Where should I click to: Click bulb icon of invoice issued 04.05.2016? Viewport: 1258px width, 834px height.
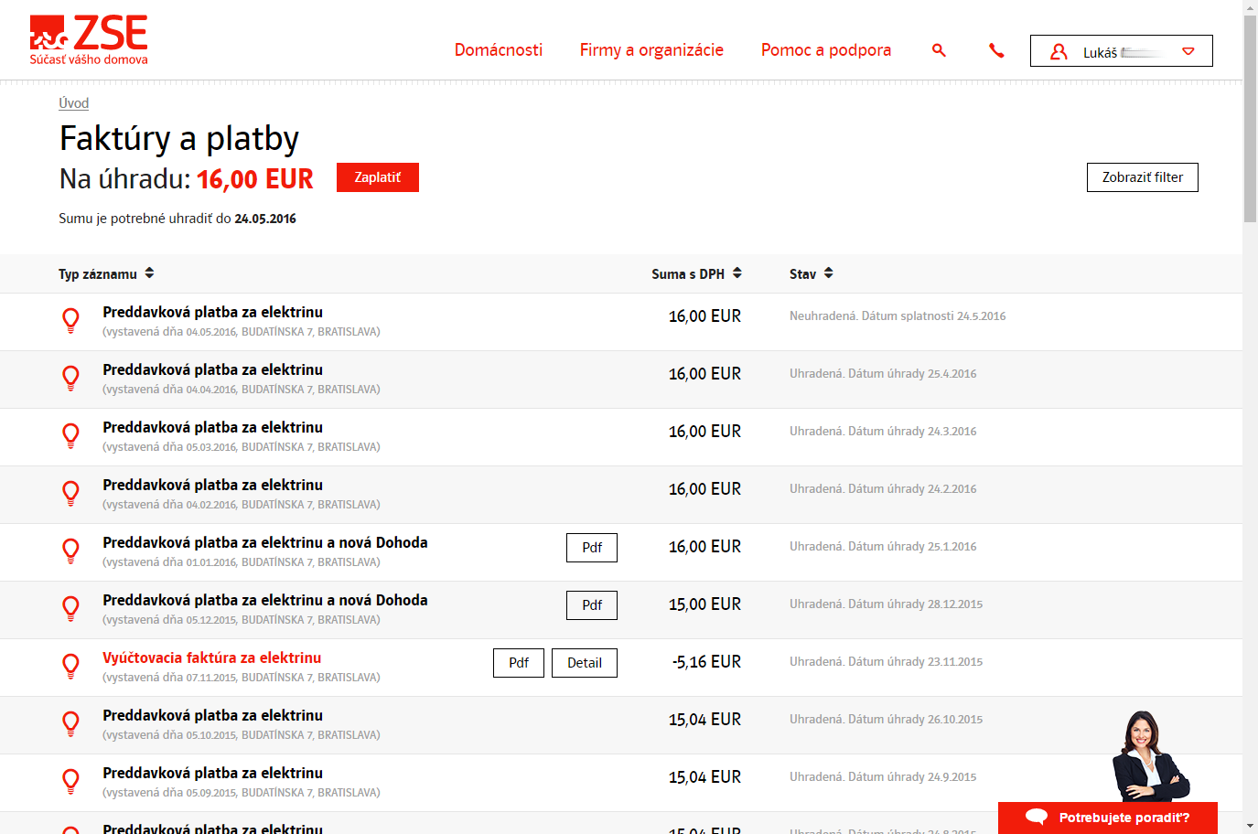(70, 321)
